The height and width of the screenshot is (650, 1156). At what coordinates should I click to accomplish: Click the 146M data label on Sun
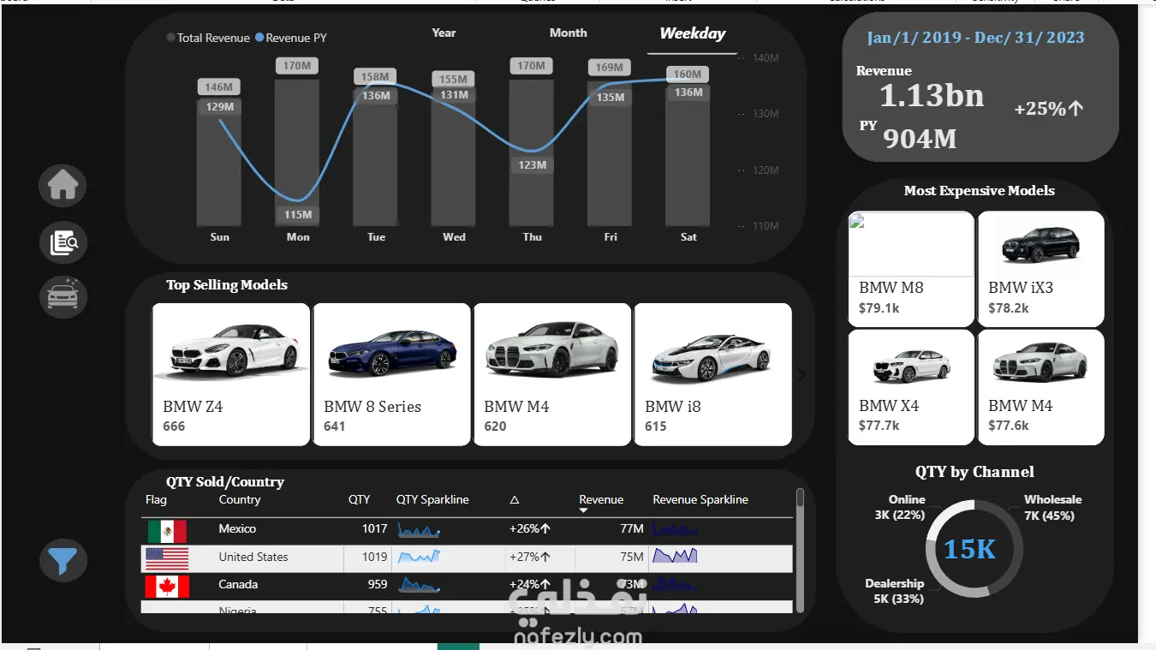pyautogui.click(x=218, y=86)
